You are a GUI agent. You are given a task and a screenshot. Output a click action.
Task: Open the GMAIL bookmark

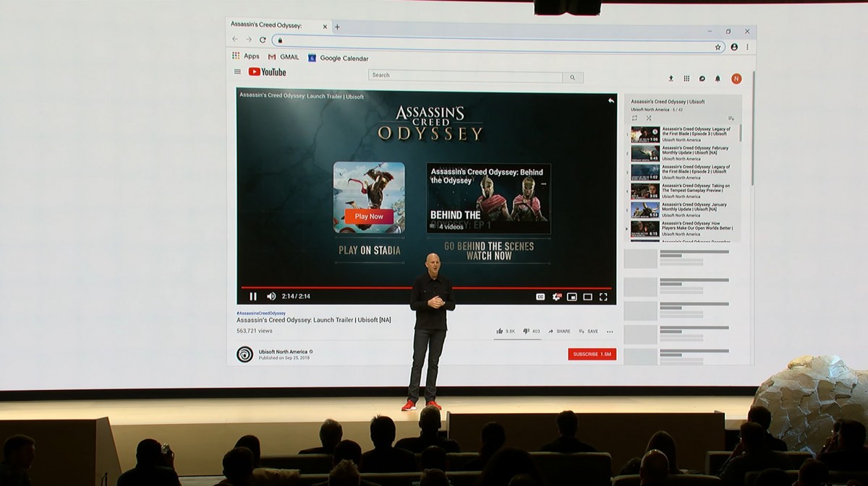click(284, 57)
